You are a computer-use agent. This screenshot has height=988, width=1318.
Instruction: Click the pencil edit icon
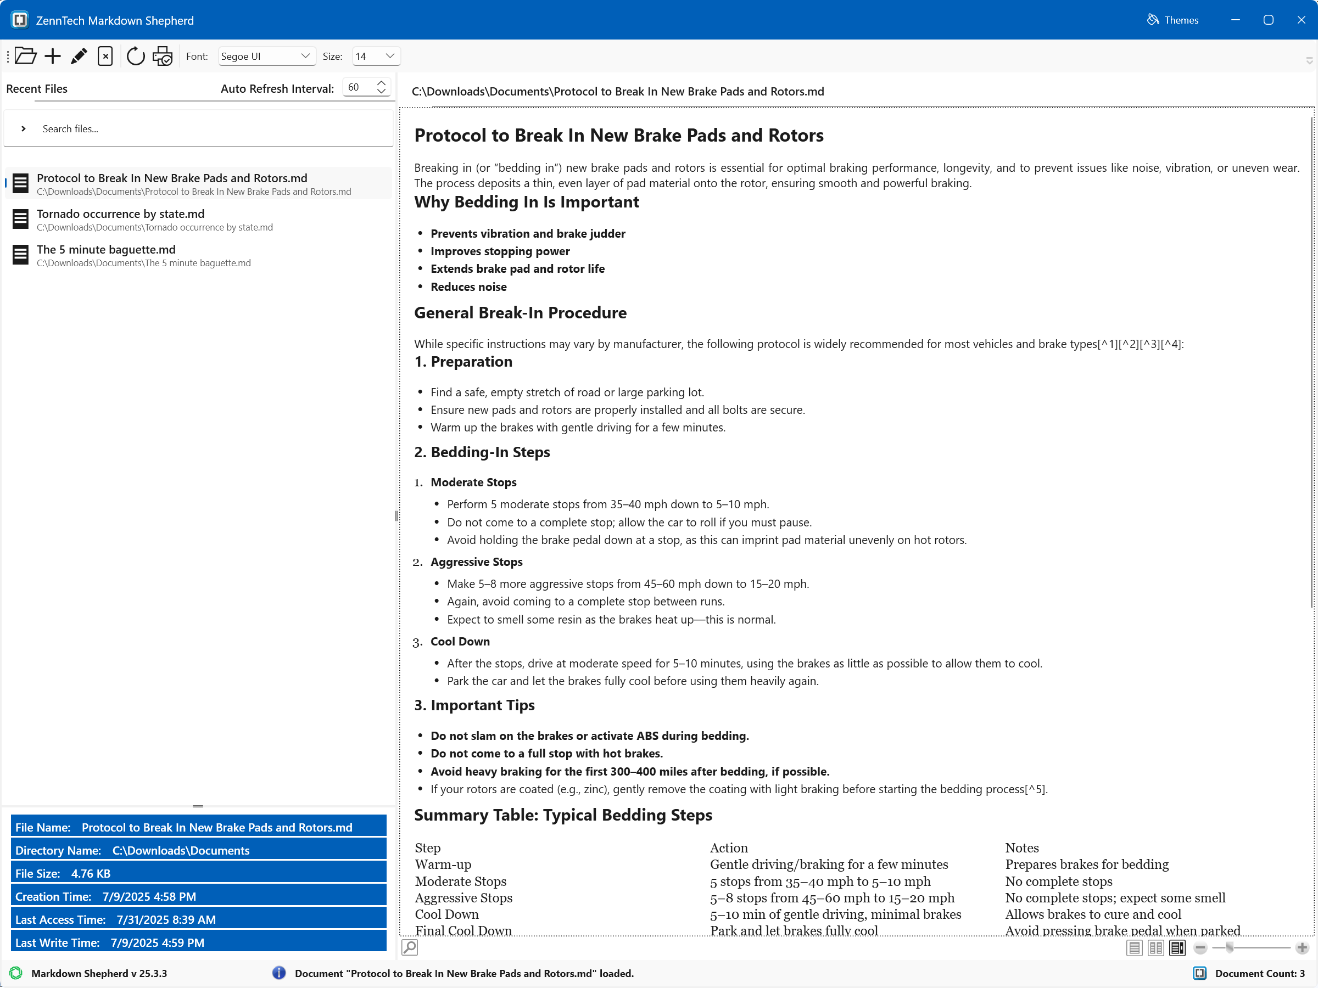79,56
